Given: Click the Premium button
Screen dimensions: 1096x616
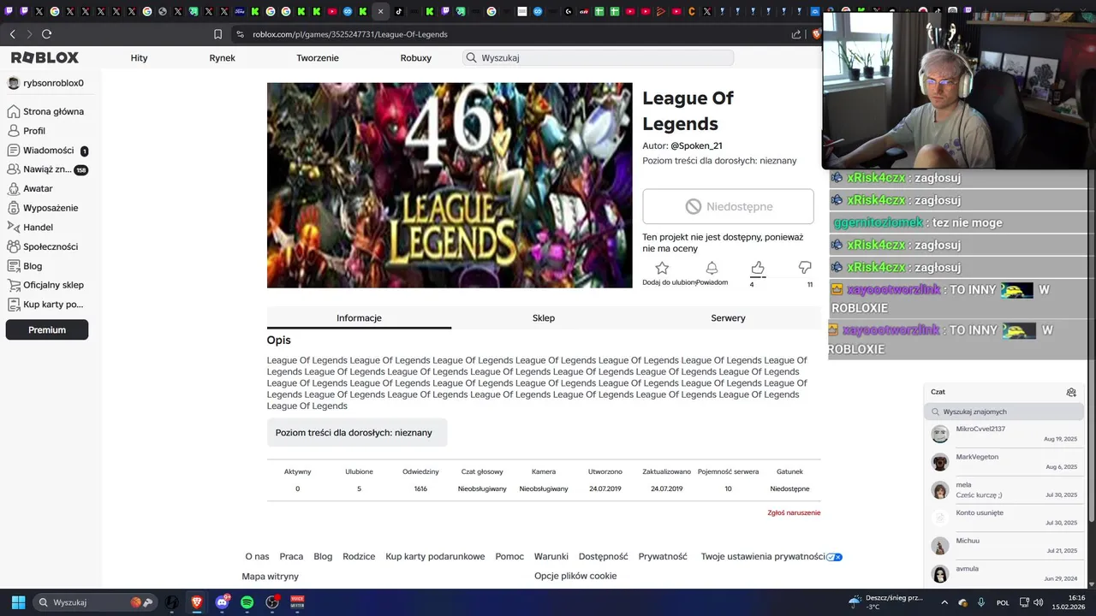Looking at the screenshot, I should (47, 329).
